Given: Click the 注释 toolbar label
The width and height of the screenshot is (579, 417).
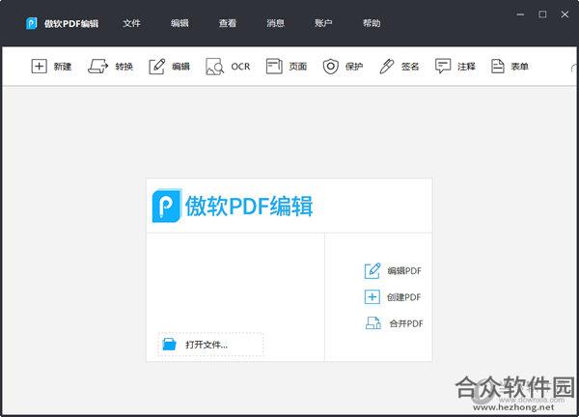Looking at the screenshot, I should pos(466,67).
